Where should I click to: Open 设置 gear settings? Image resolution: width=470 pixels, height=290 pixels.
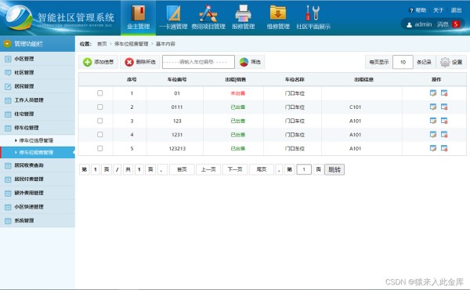pyautogui.click(x=451, y=62)
